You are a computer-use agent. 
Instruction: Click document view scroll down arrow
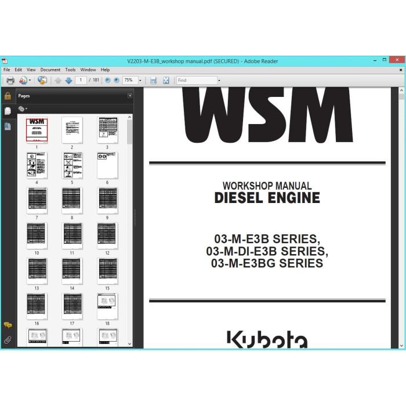pos(401,346)
